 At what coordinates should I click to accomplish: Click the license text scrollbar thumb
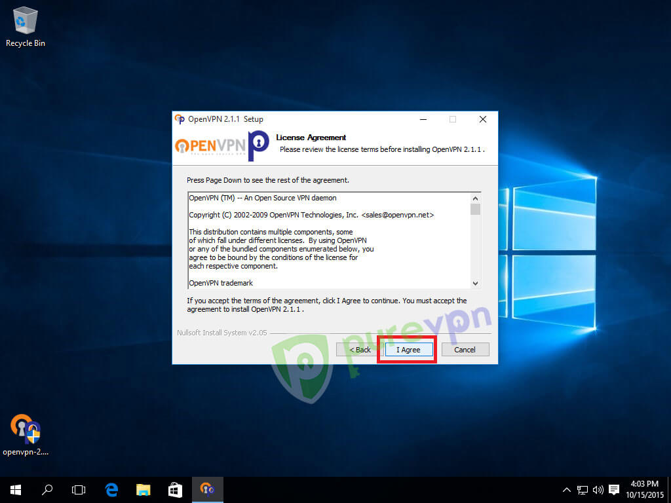[x=475, y=209]
